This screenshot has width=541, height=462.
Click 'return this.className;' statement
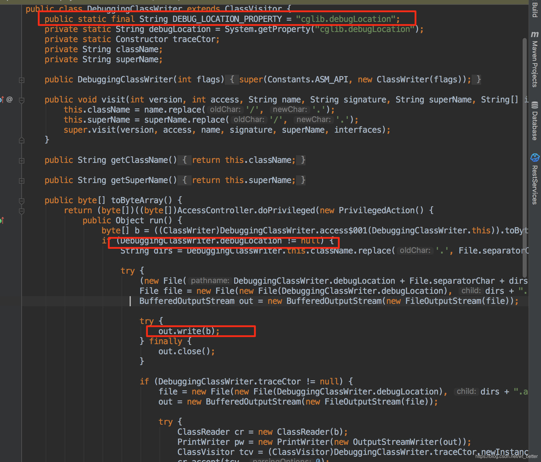point(244,160)
